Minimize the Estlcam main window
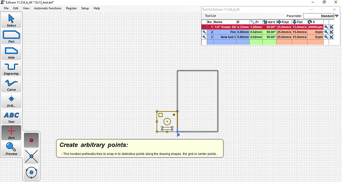This screenshot has width=342, height=182. point(313,2)
